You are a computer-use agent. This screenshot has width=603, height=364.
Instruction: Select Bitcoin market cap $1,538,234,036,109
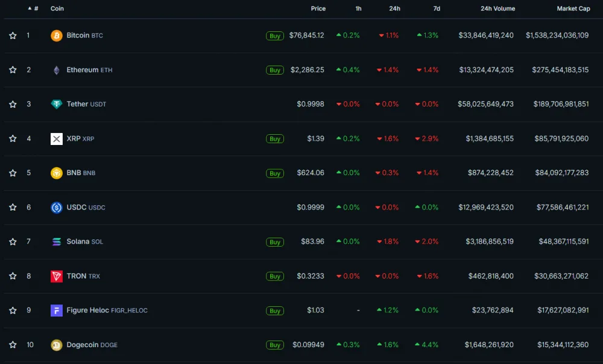click(x=557, y=35)
